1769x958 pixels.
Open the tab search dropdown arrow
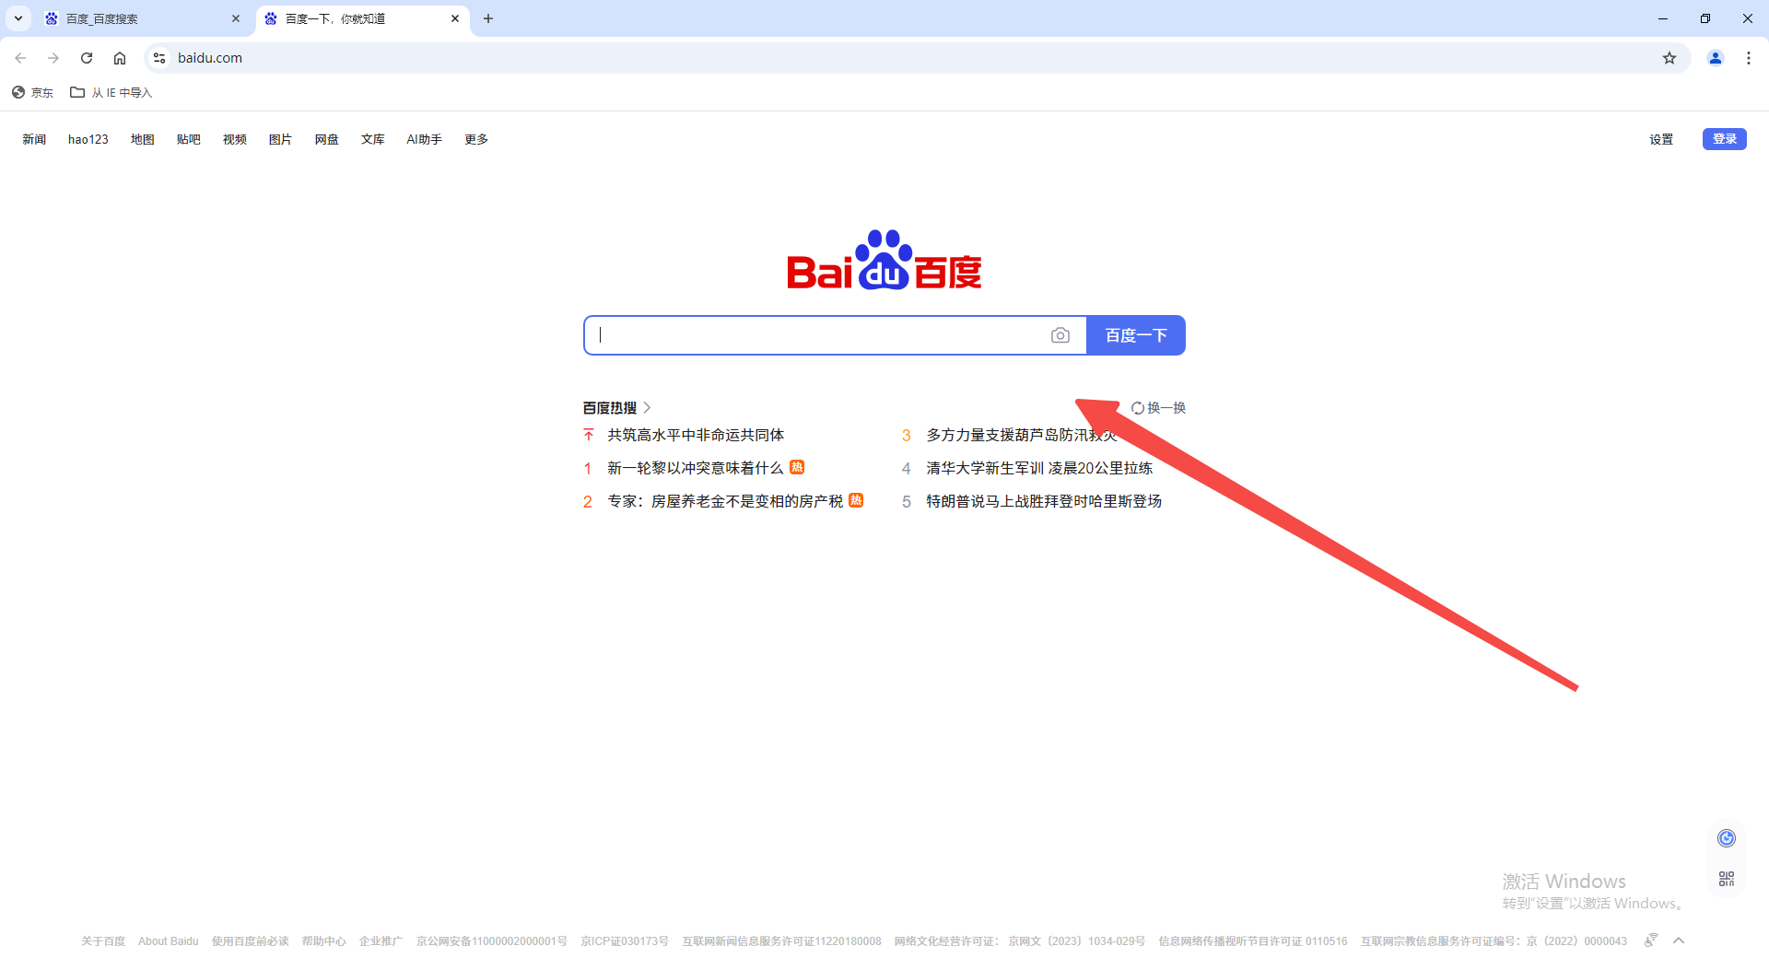18,18
